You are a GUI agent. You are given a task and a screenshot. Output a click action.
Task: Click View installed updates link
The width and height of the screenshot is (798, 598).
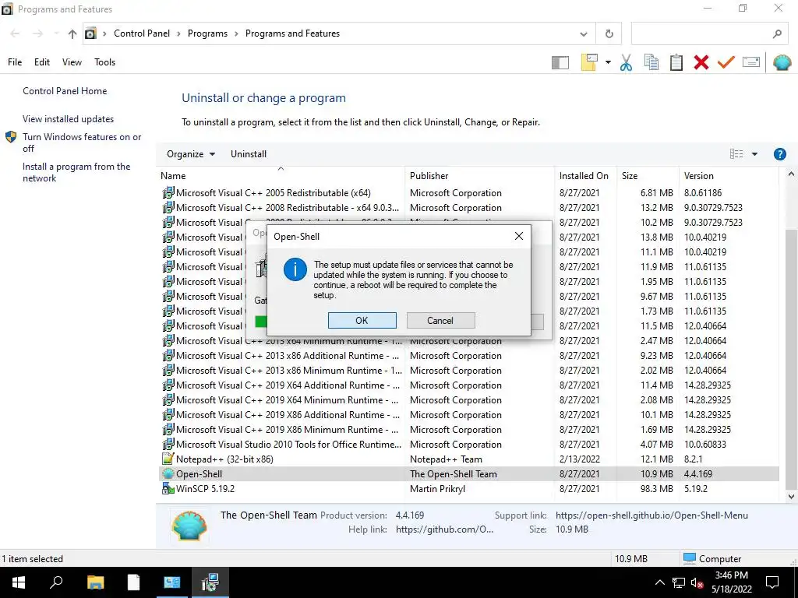[69, 119]
